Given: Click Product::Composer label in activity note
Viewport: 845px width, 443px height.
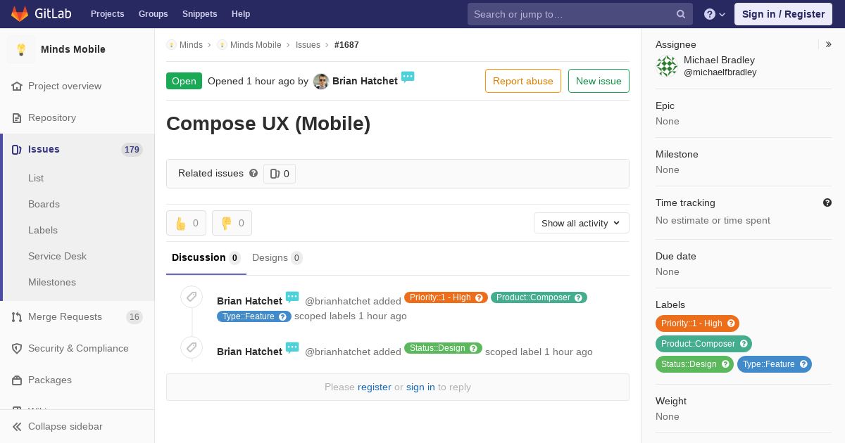Looking at the screenshot, I should pyautogui.click(x=539, y=297).
